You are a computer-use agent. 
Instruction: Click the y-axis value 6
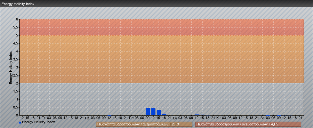[17, 20]
